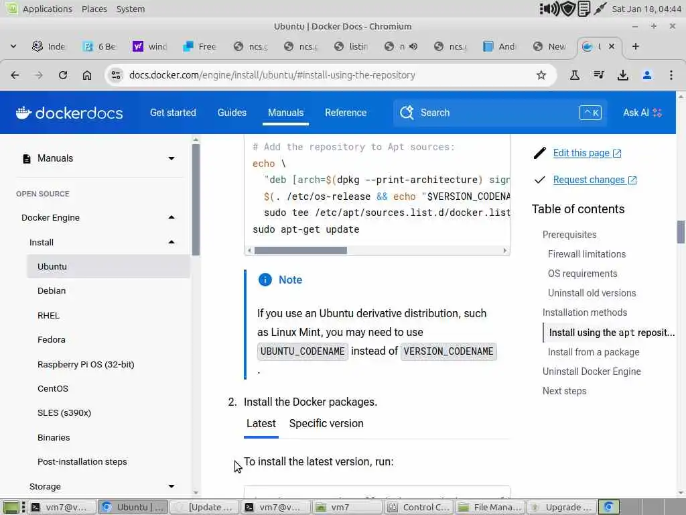Viewport: 686px width, 515px height.
Task: Open the Applications menu
Action: click(48, 9)
